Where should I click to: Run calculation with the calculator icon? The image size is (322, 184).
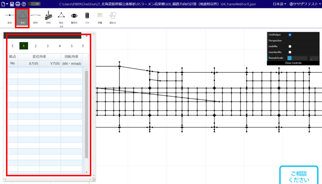tap(12, 4)
